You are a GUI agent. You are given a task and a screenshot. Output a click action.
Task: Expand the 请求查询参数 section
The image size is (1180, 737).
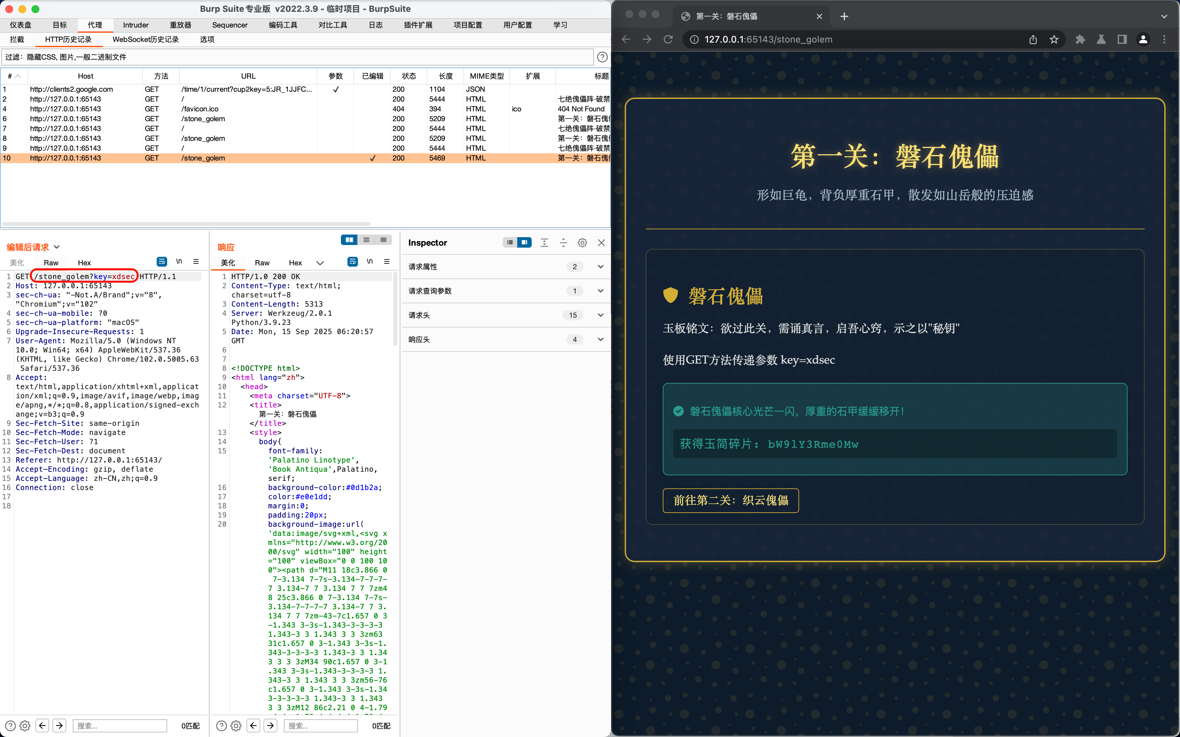[600, 291]
